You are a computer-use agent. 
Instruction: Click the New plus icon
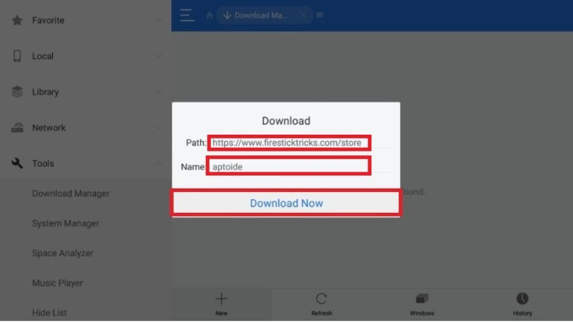click(x=221, y=299)
